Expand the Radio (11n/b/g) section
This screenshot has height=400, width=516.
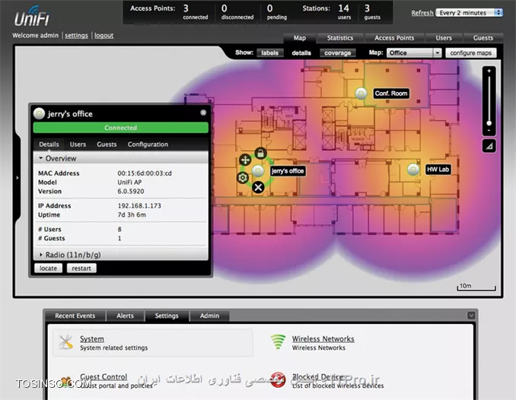(121, 255)
